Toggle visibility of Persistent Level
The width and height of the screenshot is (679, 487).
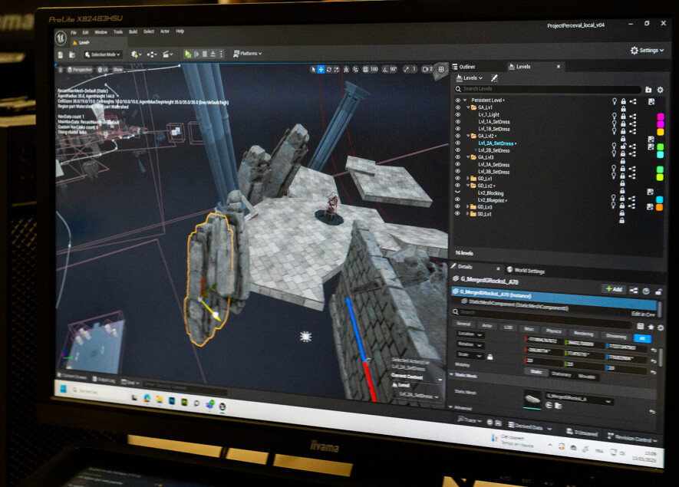click(458, 100)
